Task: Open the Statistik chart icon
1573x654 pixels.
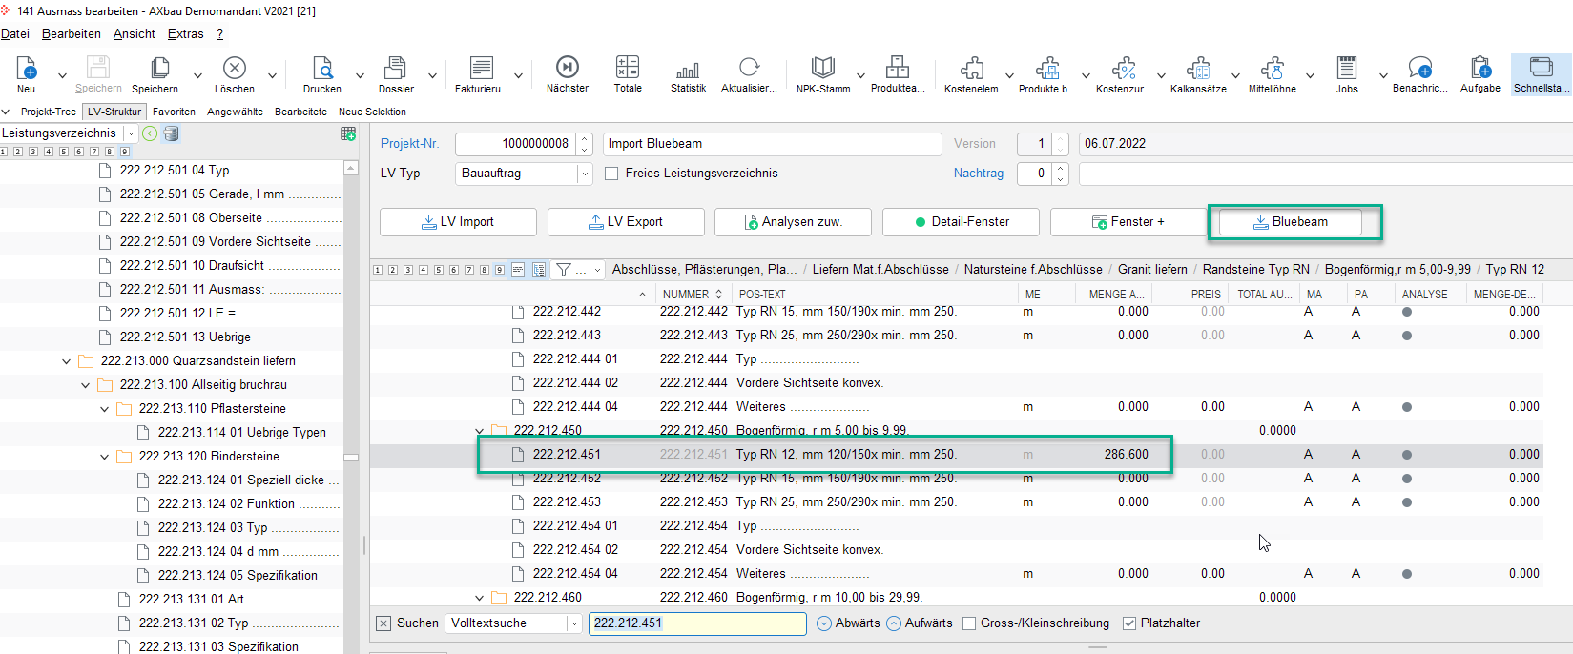Action: click(x=688, y=69)
